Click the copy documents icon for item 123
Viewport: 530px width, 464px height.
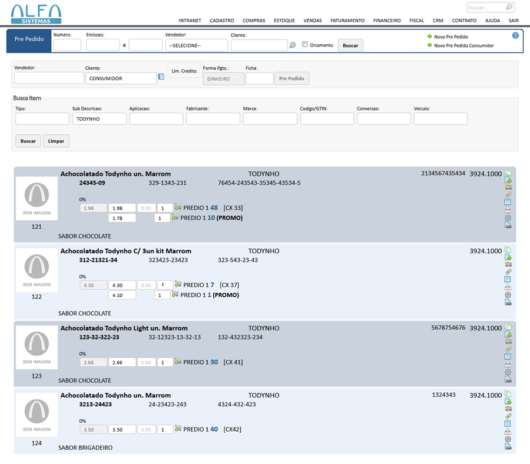(x=508, y=327)
